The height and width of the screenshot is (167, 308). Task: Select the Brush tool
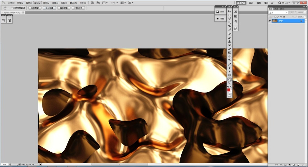[229, 38]
